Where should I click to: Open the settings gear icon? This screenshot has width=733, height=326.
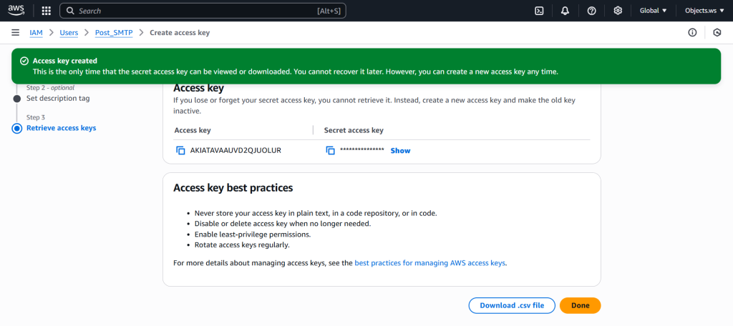(x=618, y=11)
